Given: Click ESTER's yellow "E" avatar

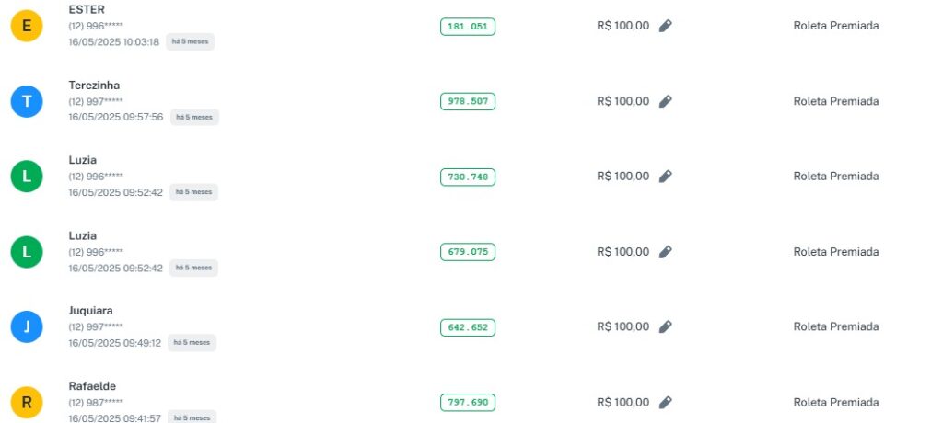Looking at the screenshot, I should pos(27,26).
